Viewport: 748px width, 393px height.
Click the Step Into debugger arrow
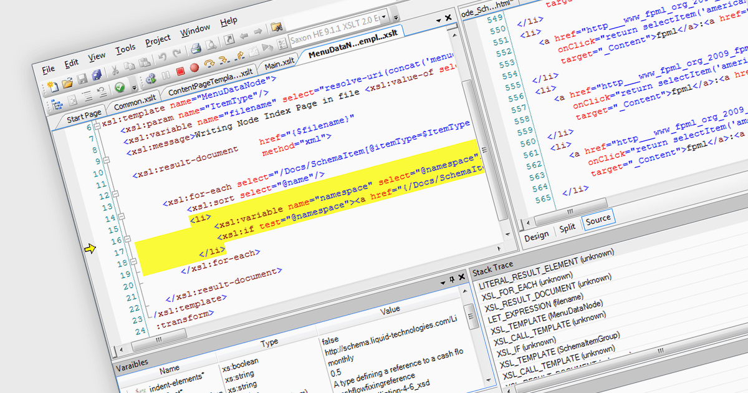click(223, 59)
